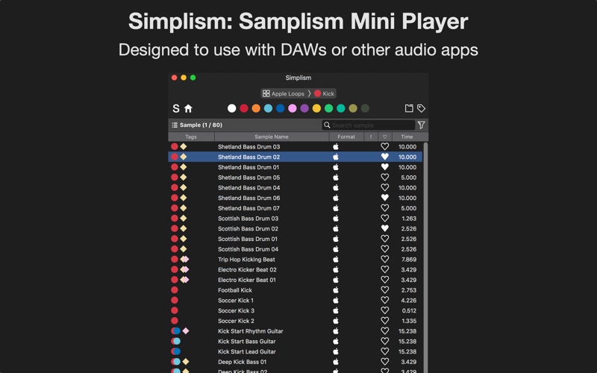Screen dimensions: 597x373
Task: Select row Electro Kicker Beat 01
Action: pyautogui.click(x=296, y=280)
